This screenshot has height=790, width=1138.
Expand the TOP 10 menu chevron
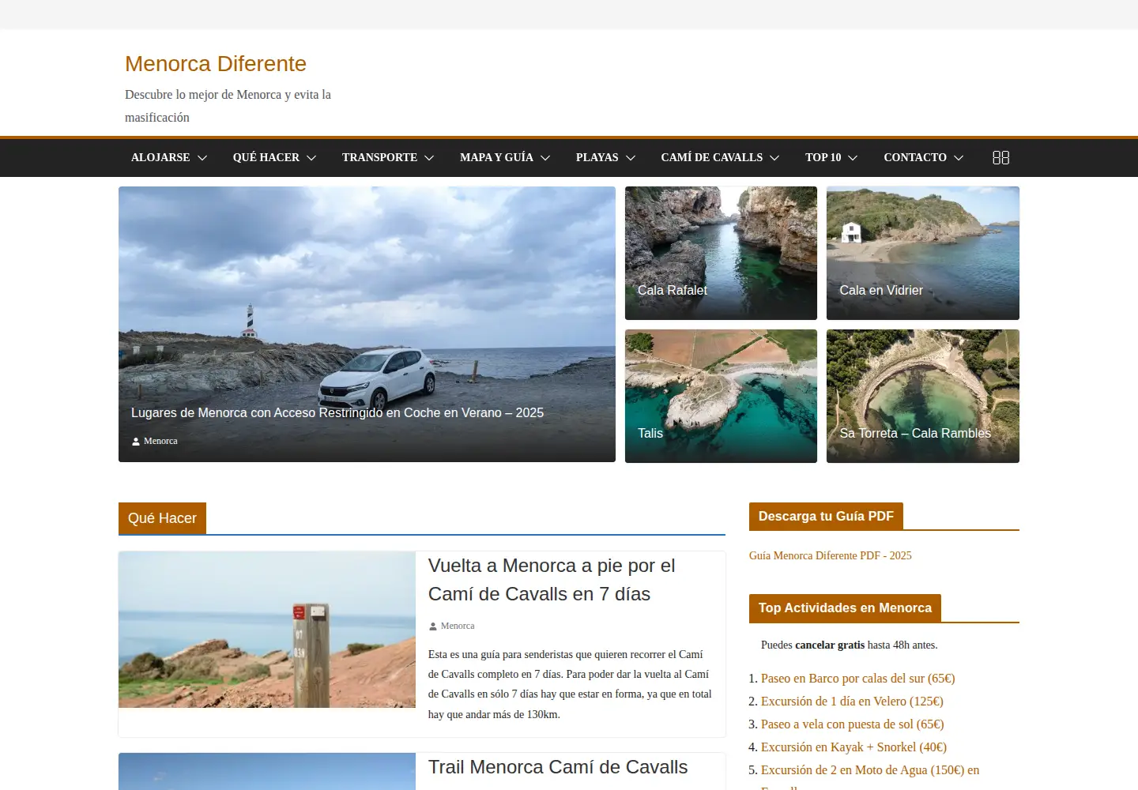(853, 158)
